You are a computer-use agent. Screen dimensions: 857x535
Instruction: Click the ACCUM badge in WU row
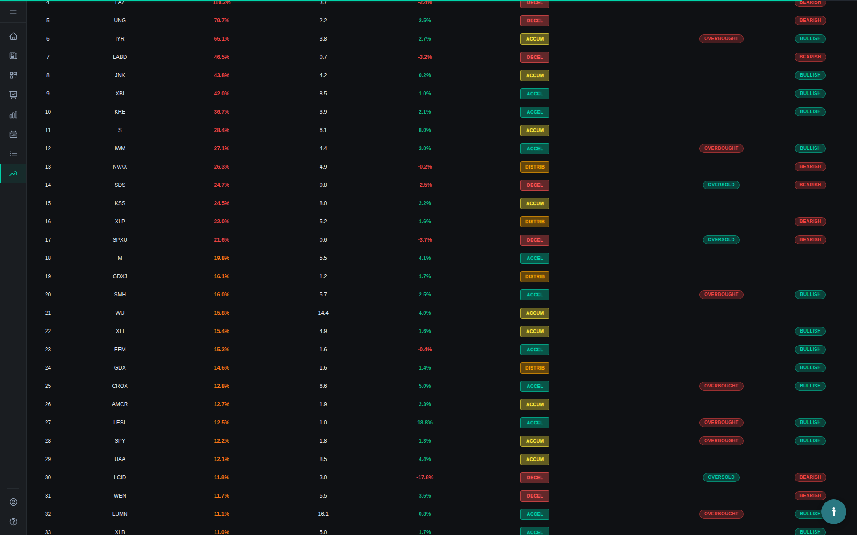click(x=535, y=313)
